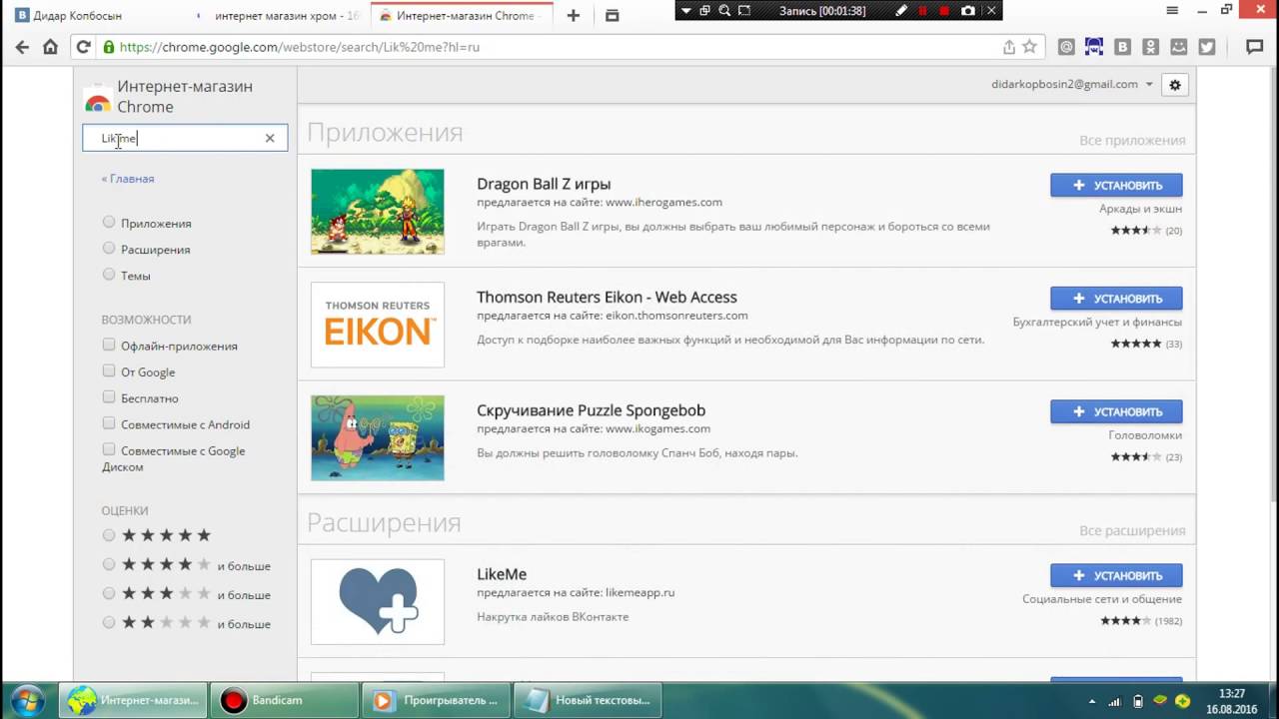Click the Bandicam window mode icon

(704, 10)
